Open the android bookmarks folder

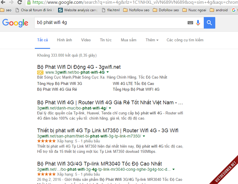(x=219, y=10)
